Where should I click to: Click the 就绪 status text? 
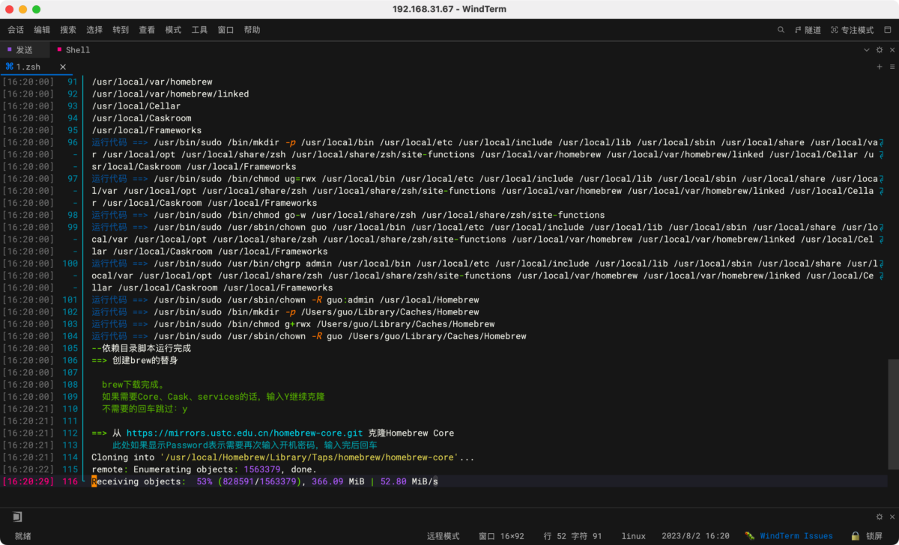click(x=23, y=536)
